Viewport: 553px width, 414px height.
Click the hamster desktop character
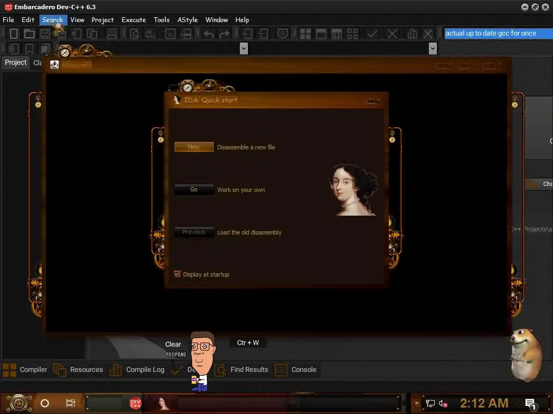pos(527,355)
